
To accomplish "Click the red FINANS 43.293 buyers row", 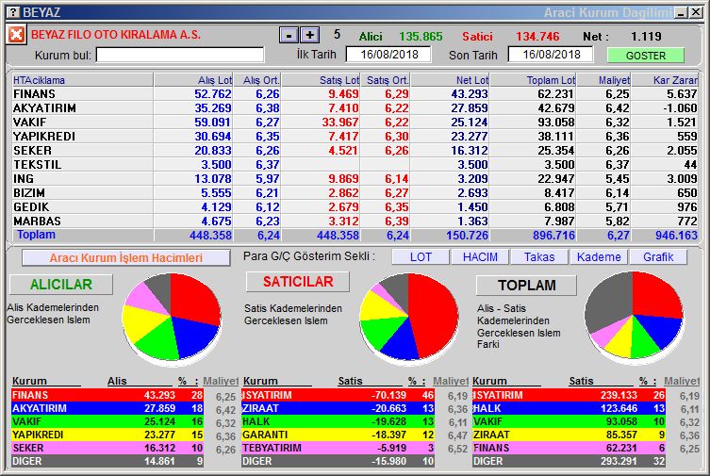I will point(107,395).
